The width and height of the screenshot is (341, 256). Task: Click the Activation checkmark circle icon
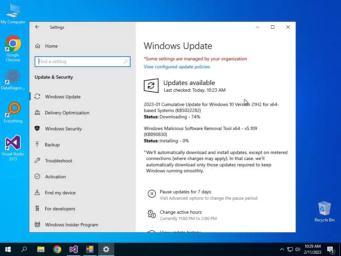(37, 176)
